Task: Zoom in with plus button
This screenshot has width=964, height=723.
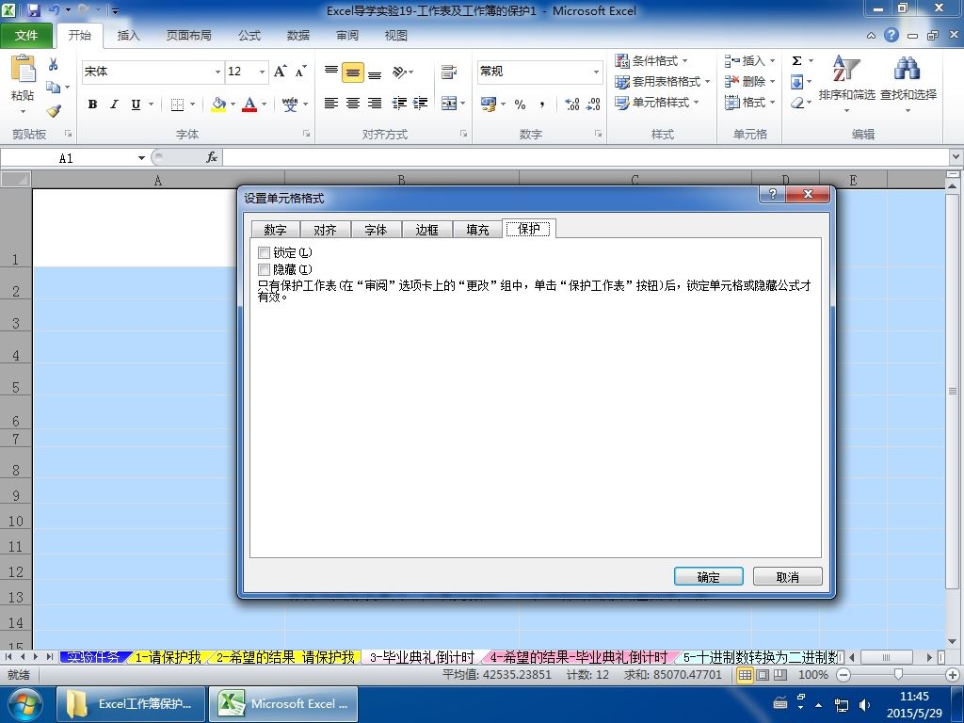Action: pyautogui.click(x=953, y=675)
